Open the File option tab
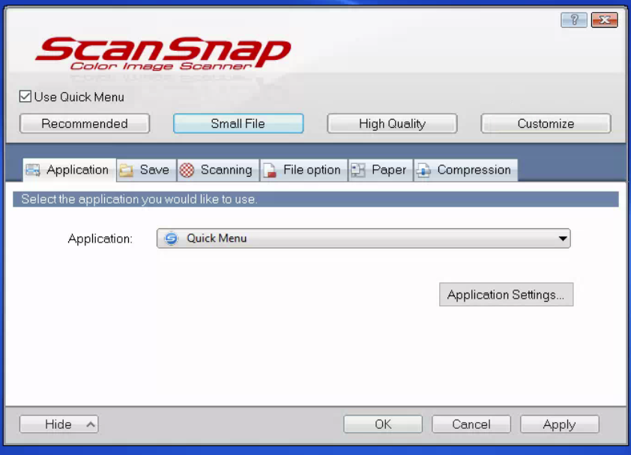 pos(304,170)
